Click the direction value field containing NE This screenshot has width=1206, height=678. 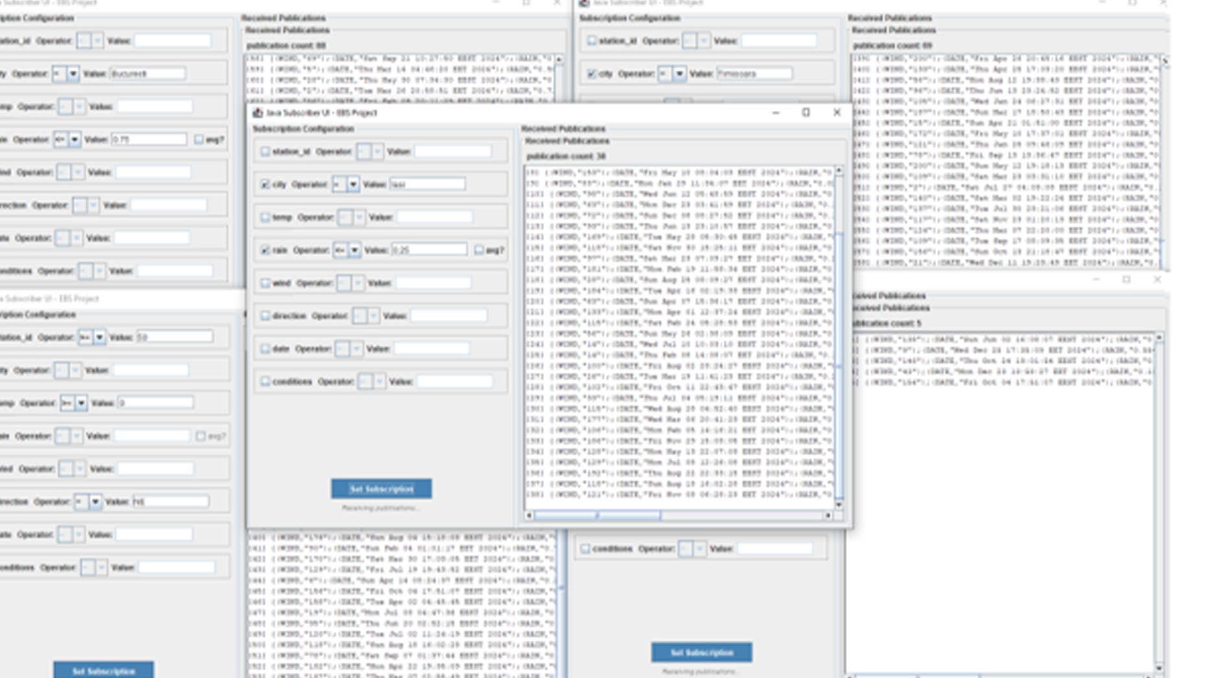[x=171, y=502]
